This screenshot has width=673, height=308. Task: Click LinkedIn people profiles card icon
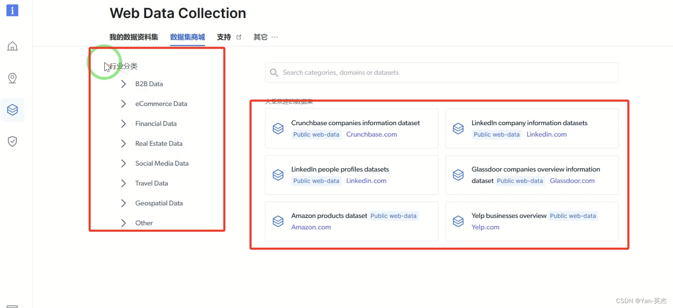tap(278, 175)
